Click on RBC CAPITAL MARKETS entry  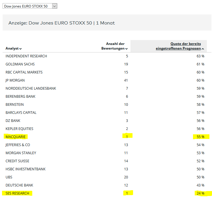[x=24, y=72]
